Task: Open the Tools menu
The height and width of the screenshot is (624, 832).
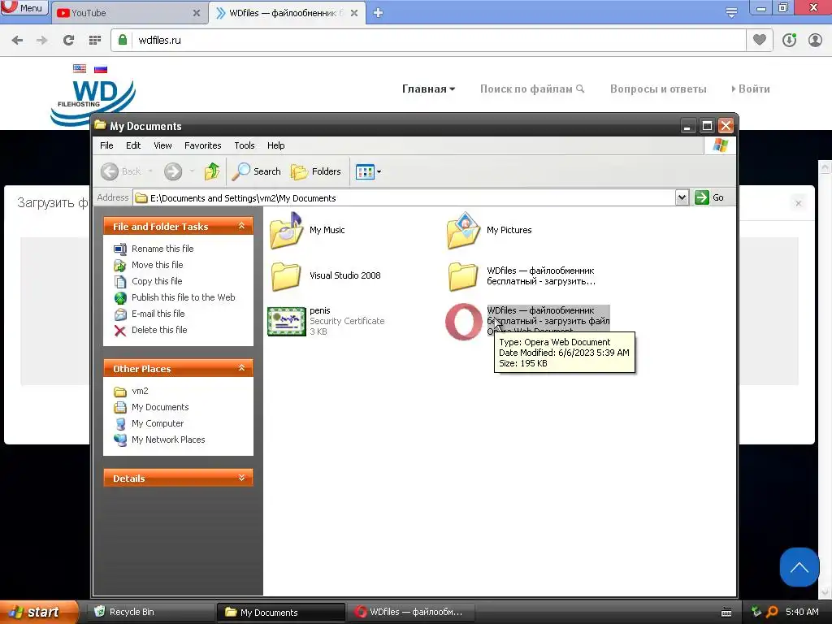Action: tap(245, 145)
